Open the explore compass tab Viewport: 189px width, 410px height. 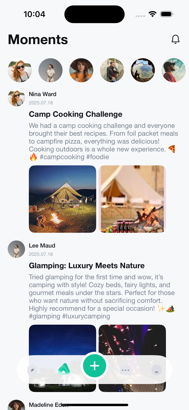33,370
